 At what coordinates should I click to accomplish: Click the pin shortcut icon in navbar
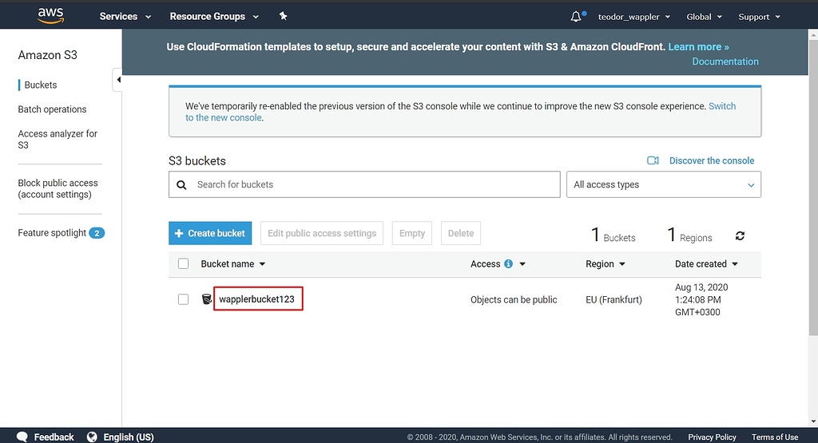click(x=283, y=16)
